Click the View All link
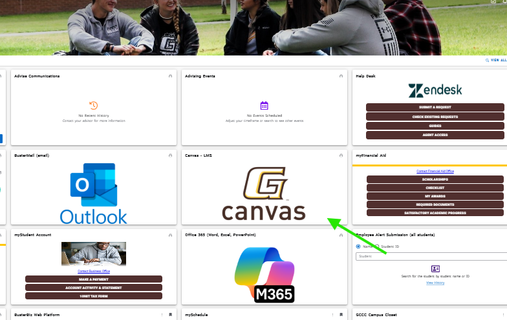 pos(498,61)
